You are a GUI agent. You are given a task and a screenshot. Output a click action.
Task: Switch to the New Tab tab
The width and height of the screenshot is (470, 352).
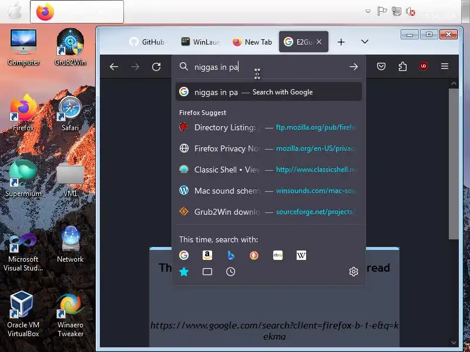coord(252,42)
